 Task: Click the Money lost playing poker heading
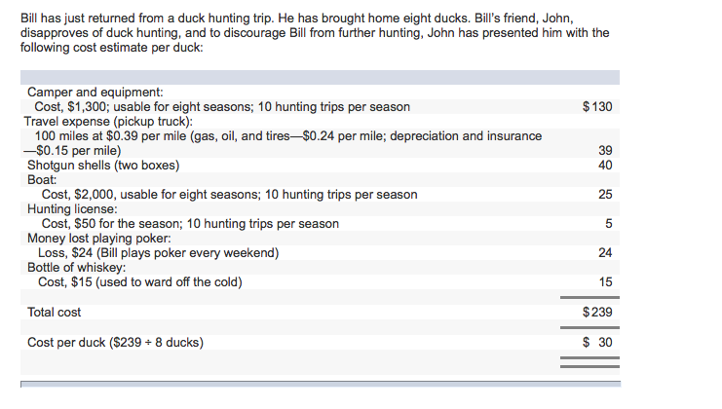click(99, 238)
